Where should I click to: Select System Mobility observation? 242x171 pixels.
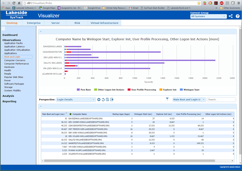pos(13,90)
